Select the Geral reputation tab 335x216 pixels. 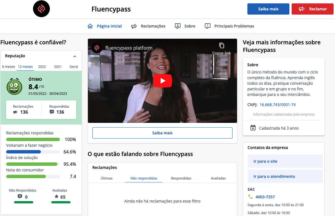click(74, 66)
